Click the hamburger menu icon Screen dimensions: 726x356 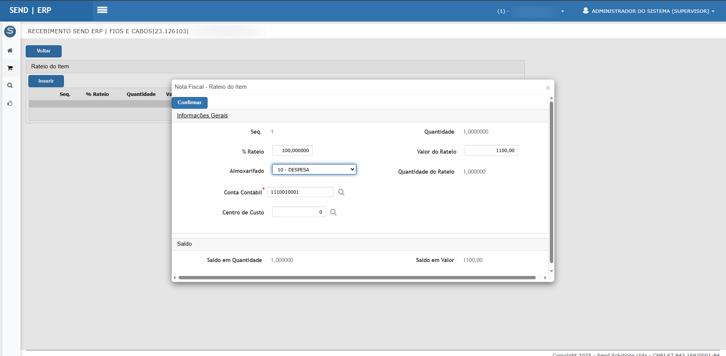tap(102, 10)
